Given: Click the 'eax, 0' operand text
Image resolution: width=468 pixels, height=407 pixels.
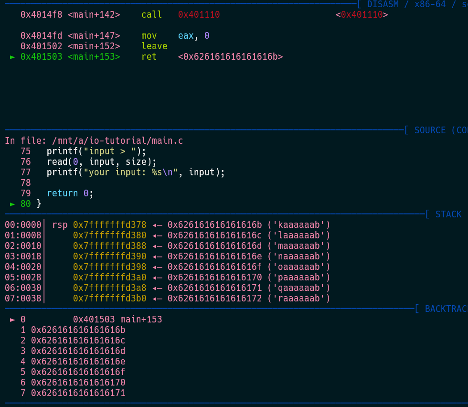Looking at the screenshot, I should pos(194,36).
